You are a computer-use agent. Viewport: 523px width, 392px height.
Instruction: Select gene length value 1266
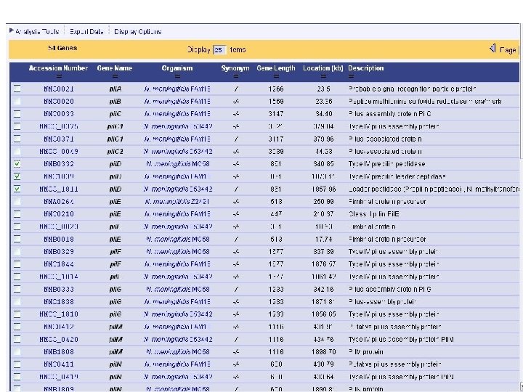tap(276, 89)
